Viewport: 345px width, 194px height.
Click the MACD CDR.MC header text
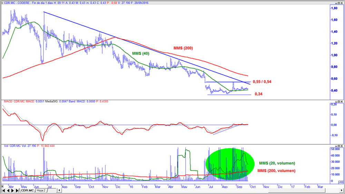click(x=14, y=101)
